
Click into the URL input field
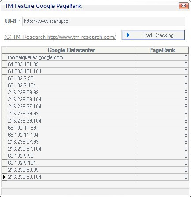(104, 21)
